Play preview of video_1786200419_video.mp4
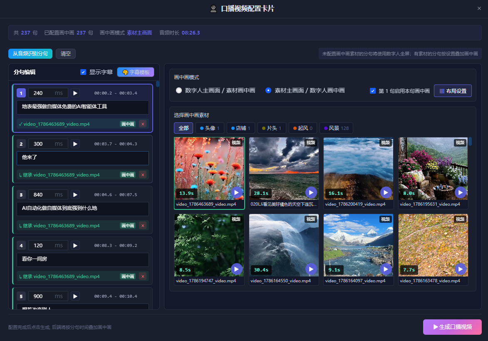The image size is (488, 341). [386, 192]
